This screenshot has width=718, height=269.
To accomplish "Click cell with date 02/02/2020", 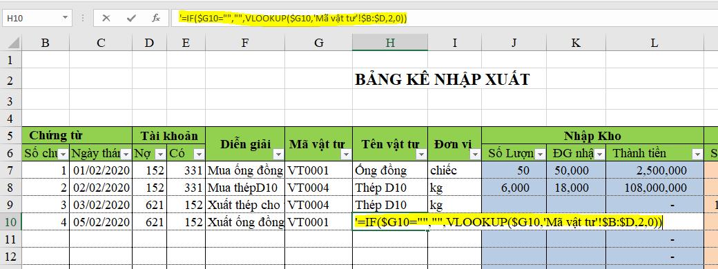I will (x=101, y=188).
